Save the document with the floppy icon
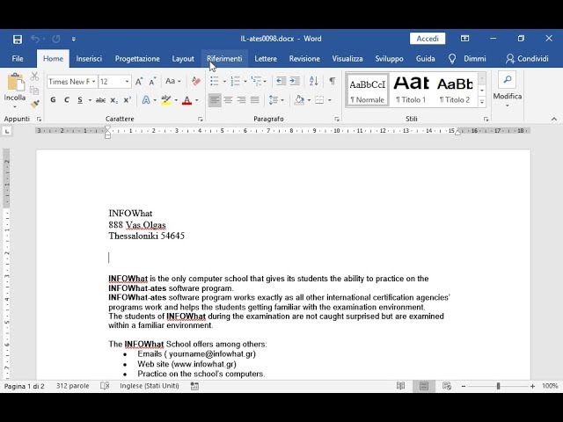The image size is (563, 422). pyautogui.click(x=18, y=39)
